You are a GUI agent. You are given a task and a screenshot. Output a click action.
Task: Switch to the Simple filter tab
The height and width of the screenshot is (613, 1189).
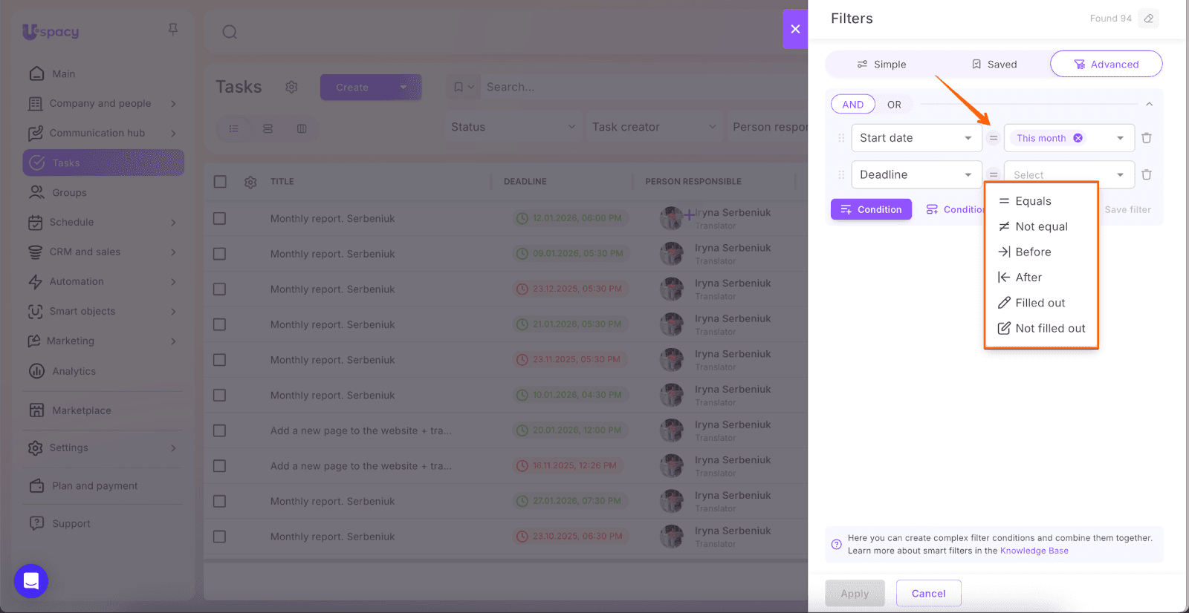(x=881, y=65)
